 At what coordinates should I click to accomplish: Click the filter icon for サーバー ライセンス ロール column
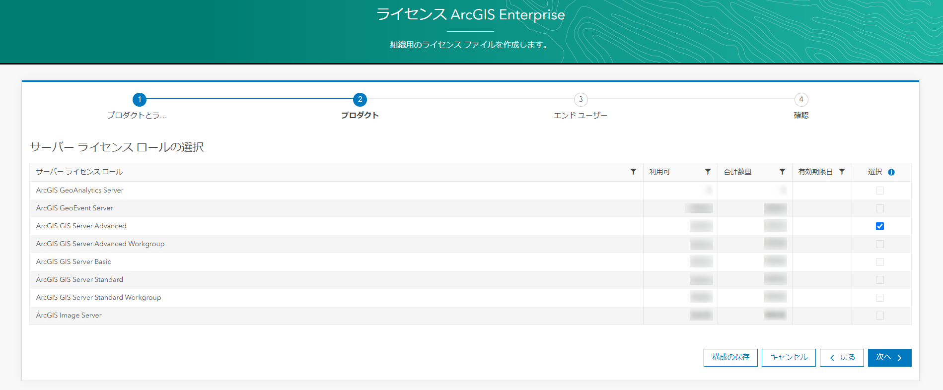(x=633, y=172)
